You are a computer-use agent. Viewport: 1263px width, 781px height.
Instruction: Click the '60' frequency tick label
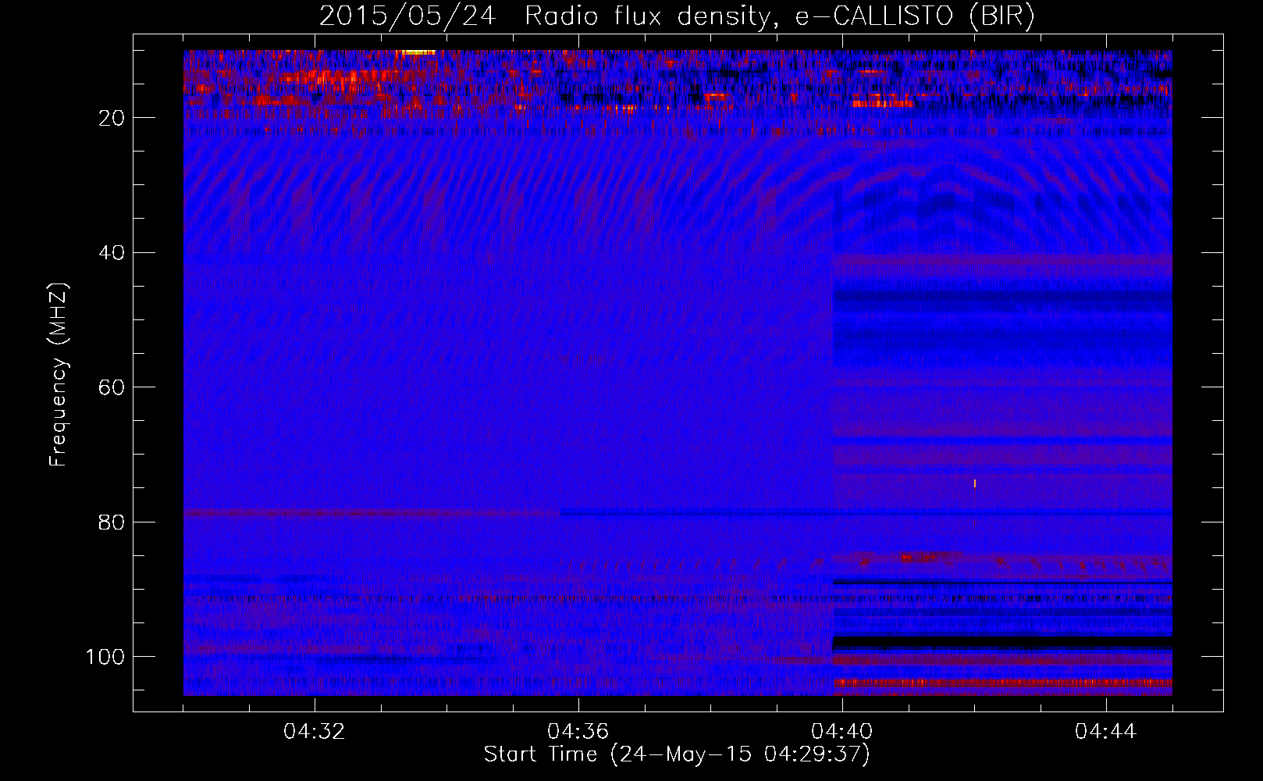click(112, 387)
